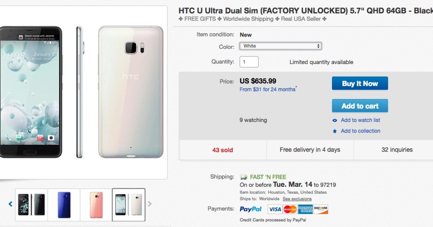Click the MasterCard icon

point(290,209)
